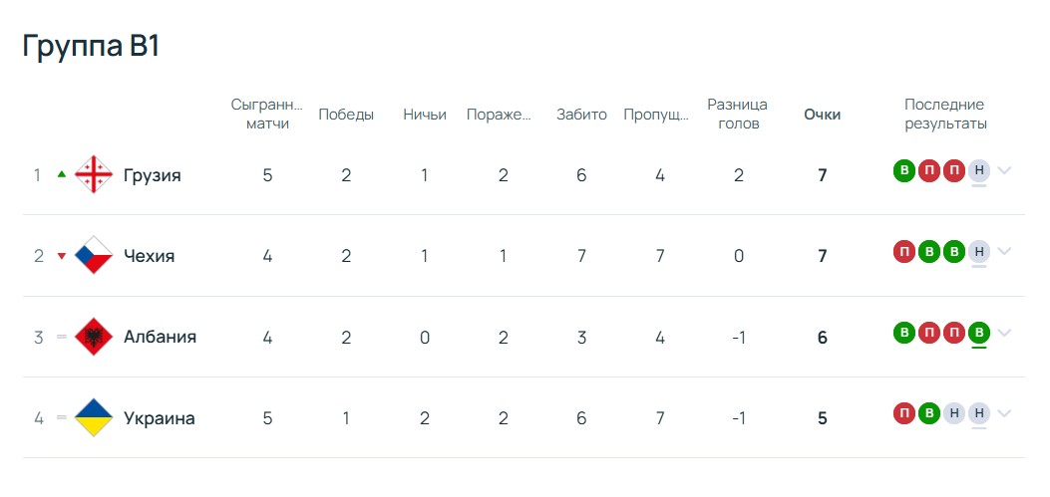
Task: Open the Грузия team link
Action: pos(152,175)
